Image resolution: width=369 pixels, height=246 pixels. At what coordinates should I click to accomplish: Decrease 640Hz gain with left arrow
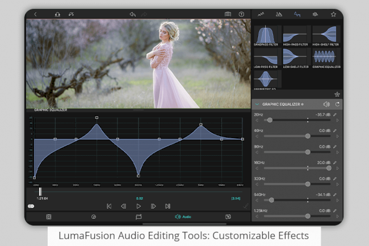tap(257, 201)
